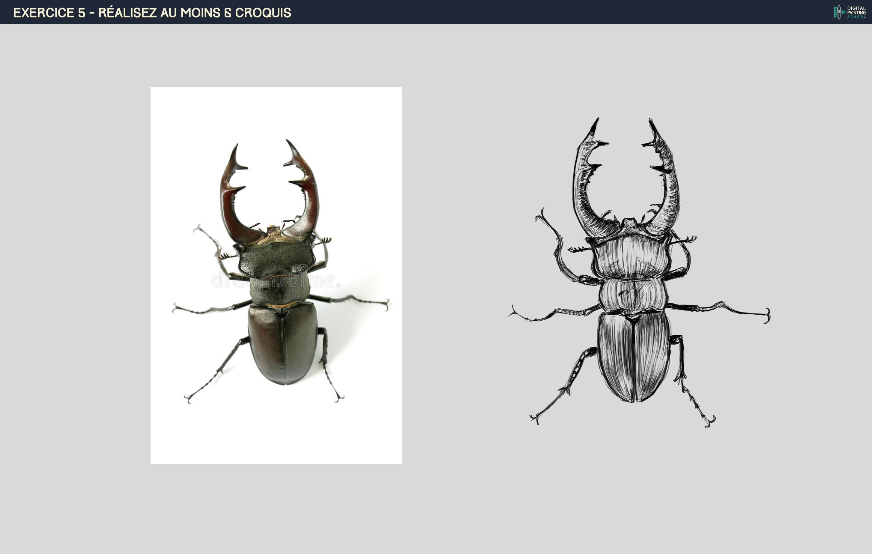Click the Digital Painting School logo
This screenshot has width=872, height=554.
(x=850, y=12)
